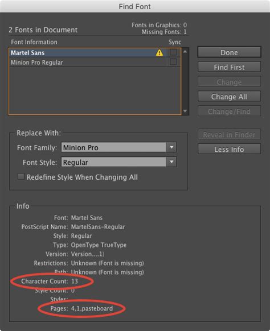Click the Type value OpenType TrueType
This screenshot has height=331, width=270.
(99, 245)
